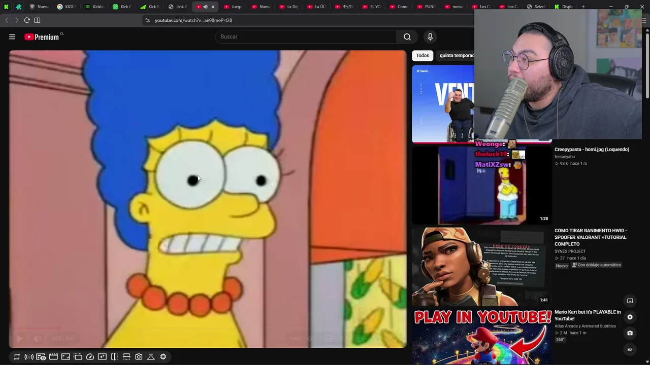Image resolution: width=650 pixels, height=365 pixels.
Task: Switch to the "meow" tab
Action: tap(454, 7)
